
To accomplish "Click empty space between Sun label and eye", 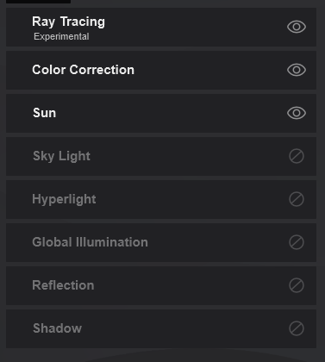I will 172,113.
